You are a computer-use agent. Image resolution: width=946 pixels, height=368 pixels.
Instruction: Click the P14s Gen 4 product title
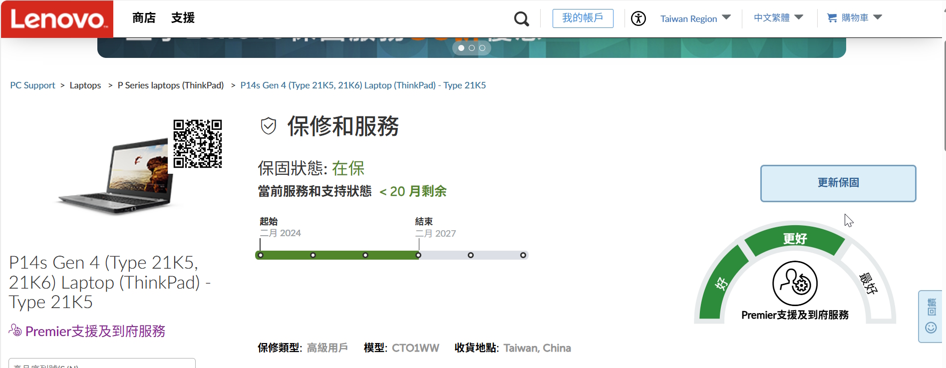110,282
